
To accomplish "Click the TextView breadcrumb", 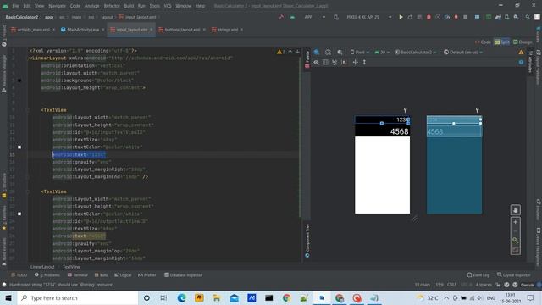I will coord(71,267).
